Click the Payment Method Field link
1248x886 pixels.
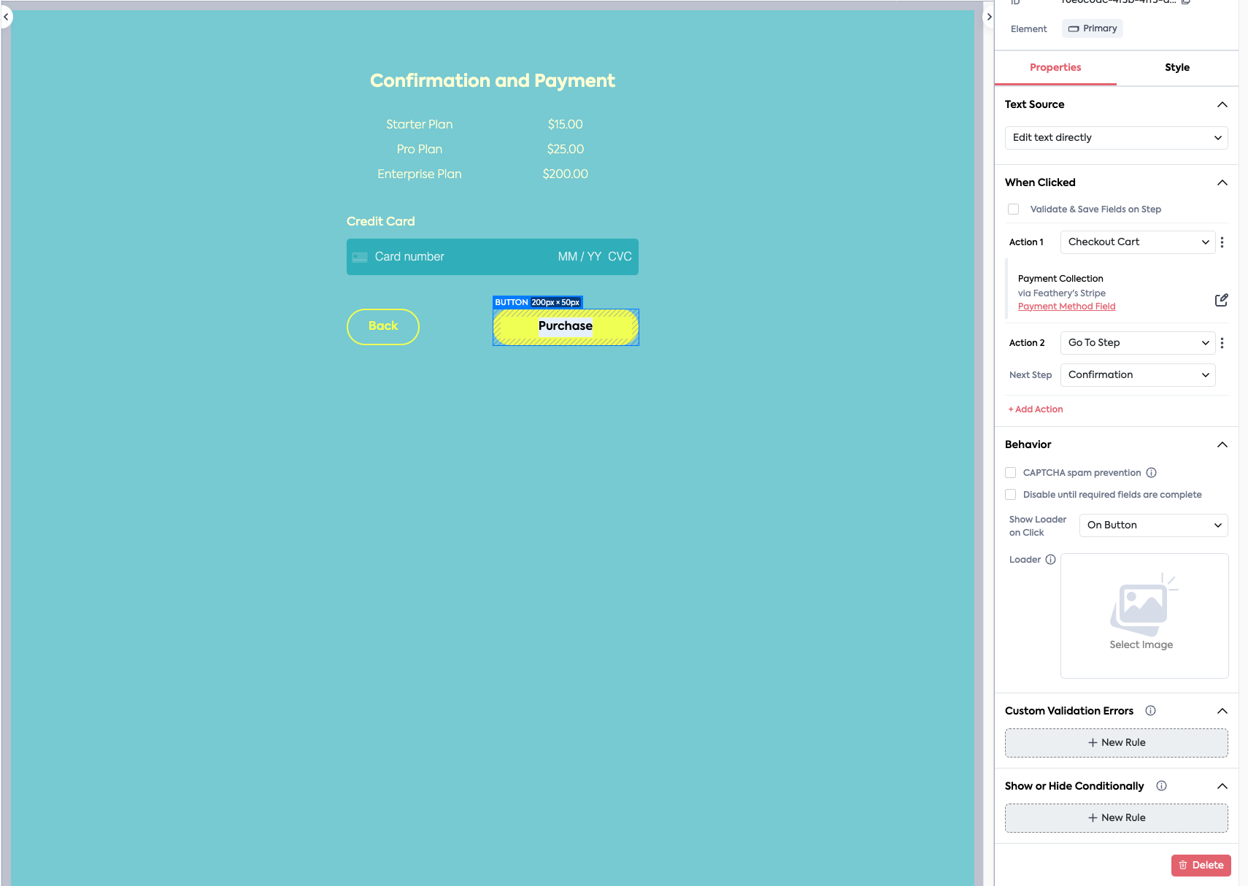click(1066, 307)
